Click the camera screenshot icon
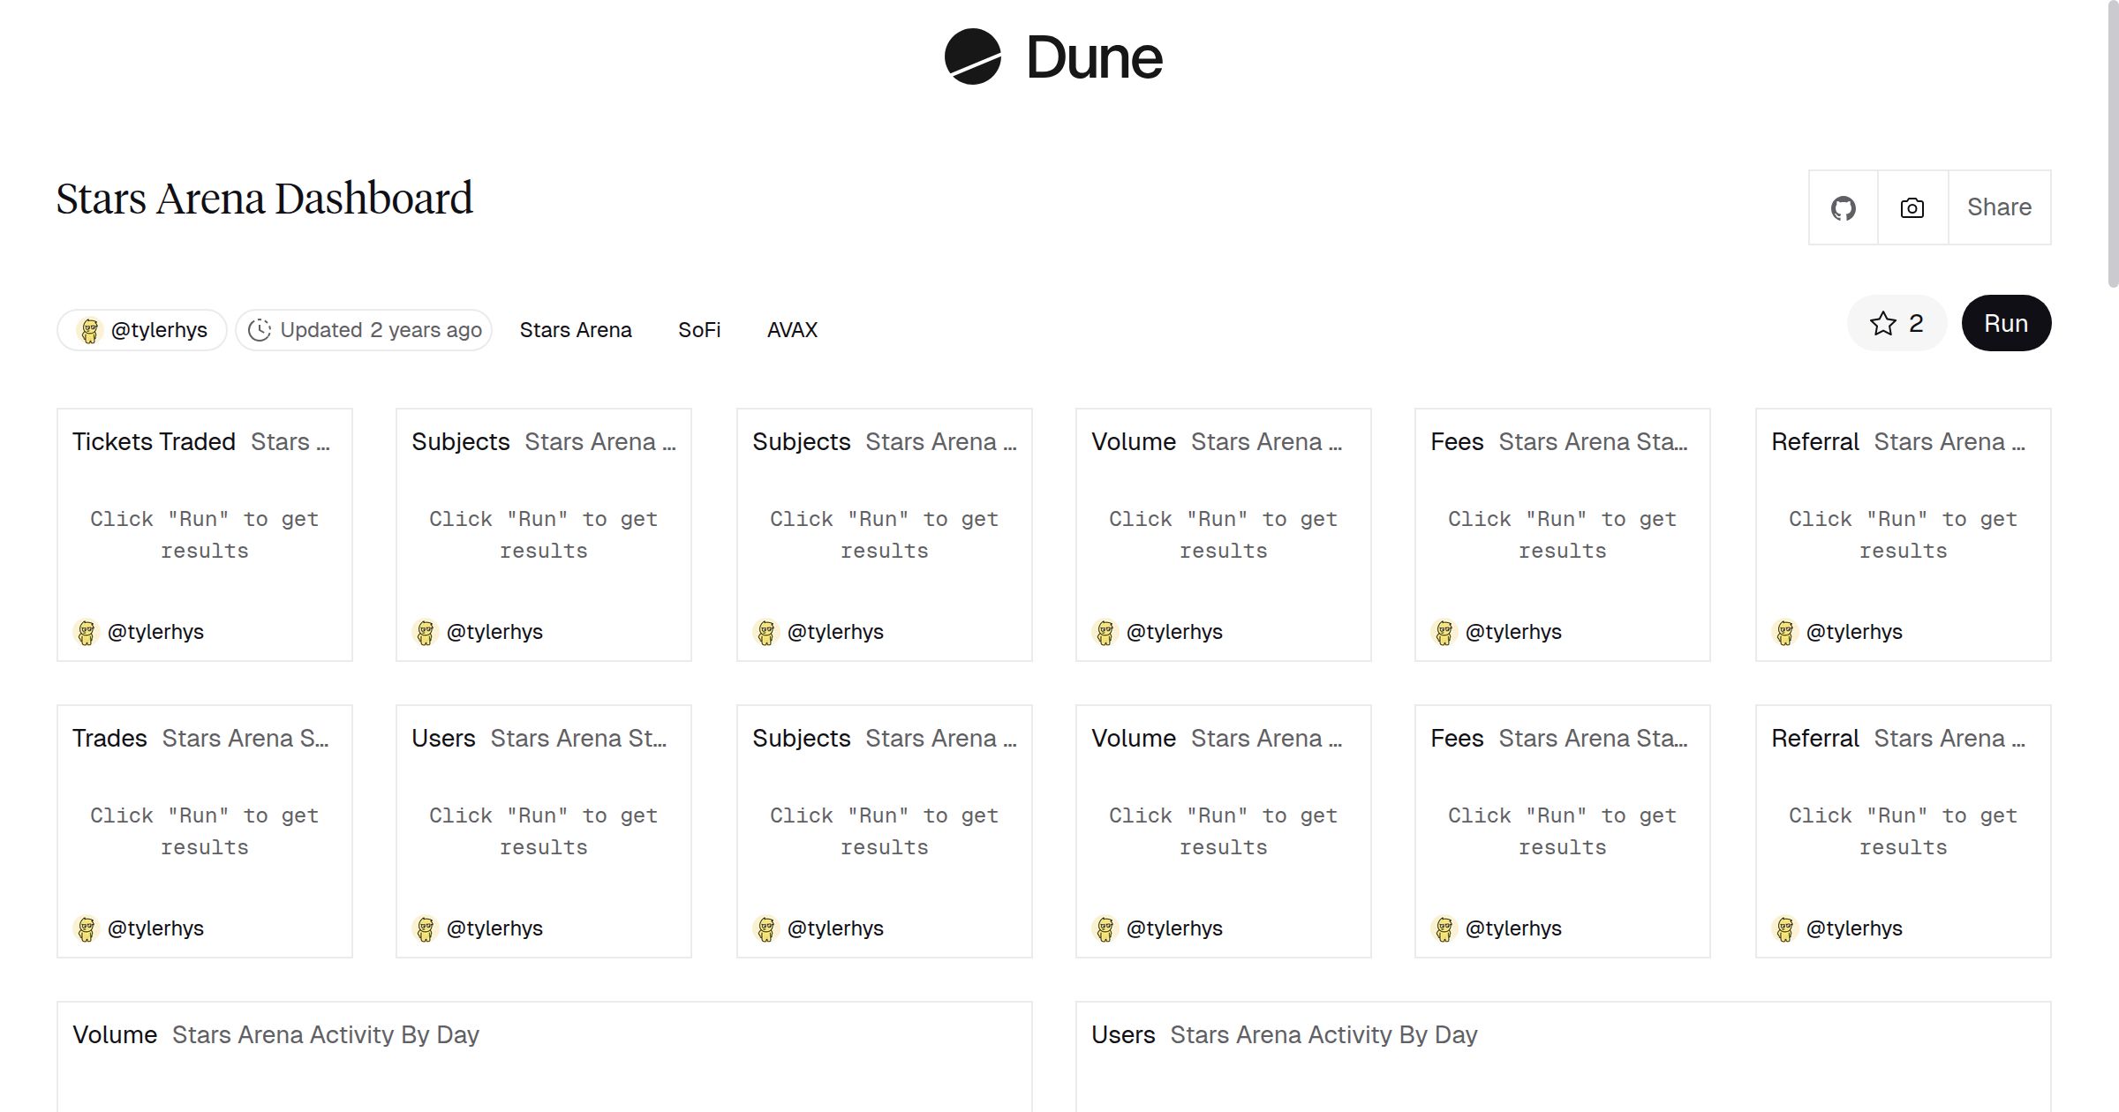 coord(1912,207)
